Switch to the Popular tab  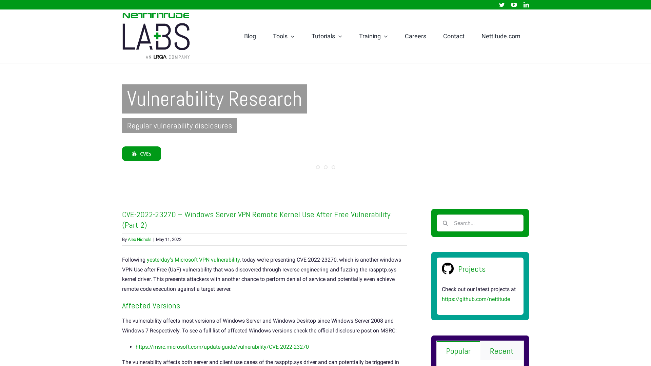pyautogui.click(x=458, y=351)
